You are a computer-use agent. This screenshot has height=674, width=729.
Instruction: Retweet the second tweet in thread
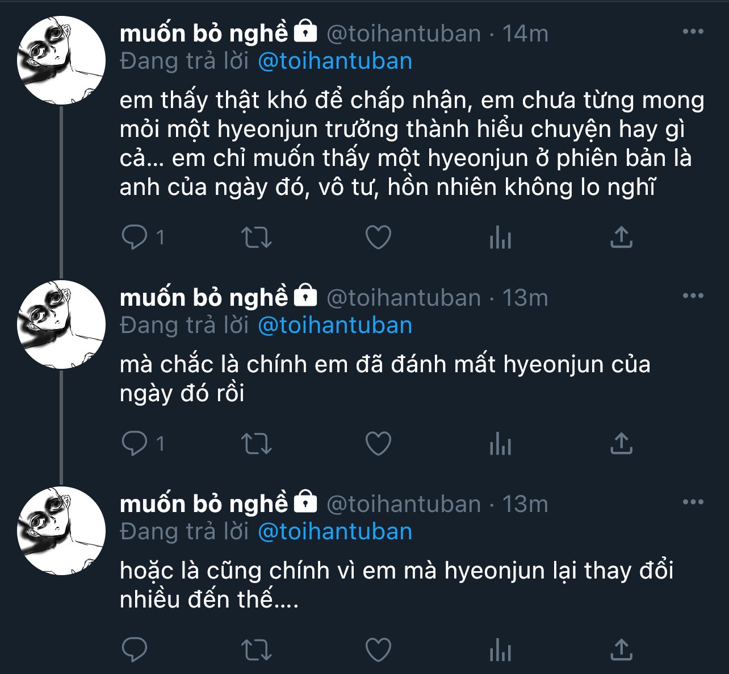(x=257, y=443)
